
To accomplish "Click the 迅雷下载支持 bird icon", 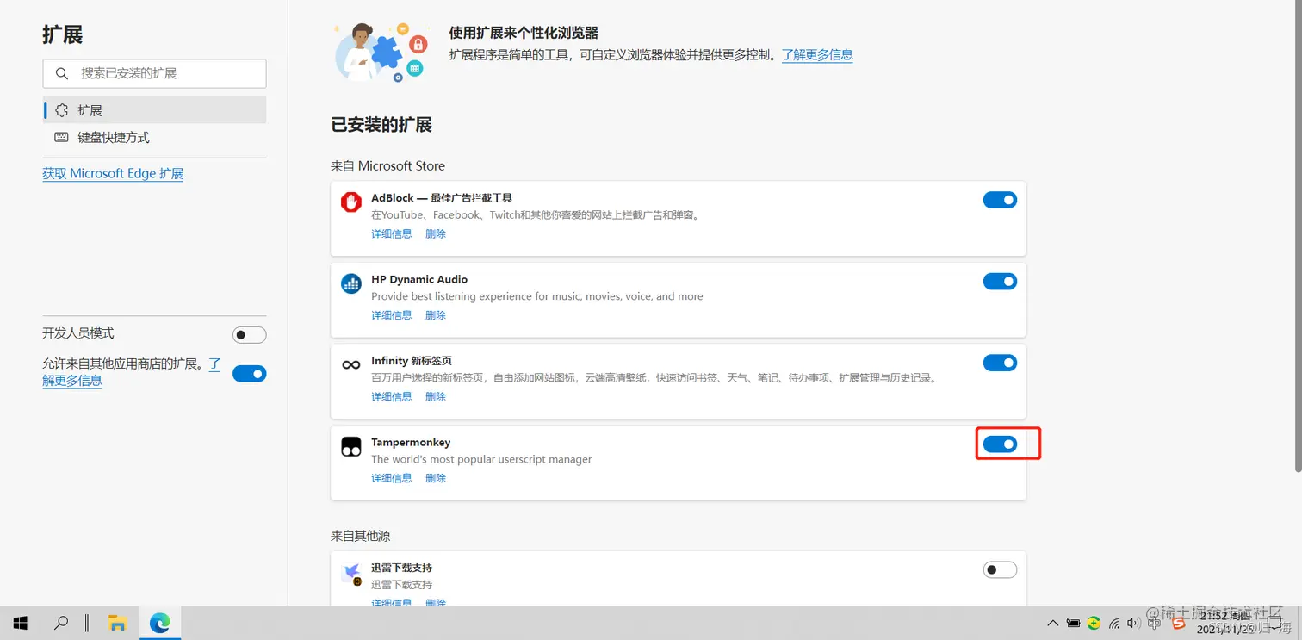I will point(351,573).
